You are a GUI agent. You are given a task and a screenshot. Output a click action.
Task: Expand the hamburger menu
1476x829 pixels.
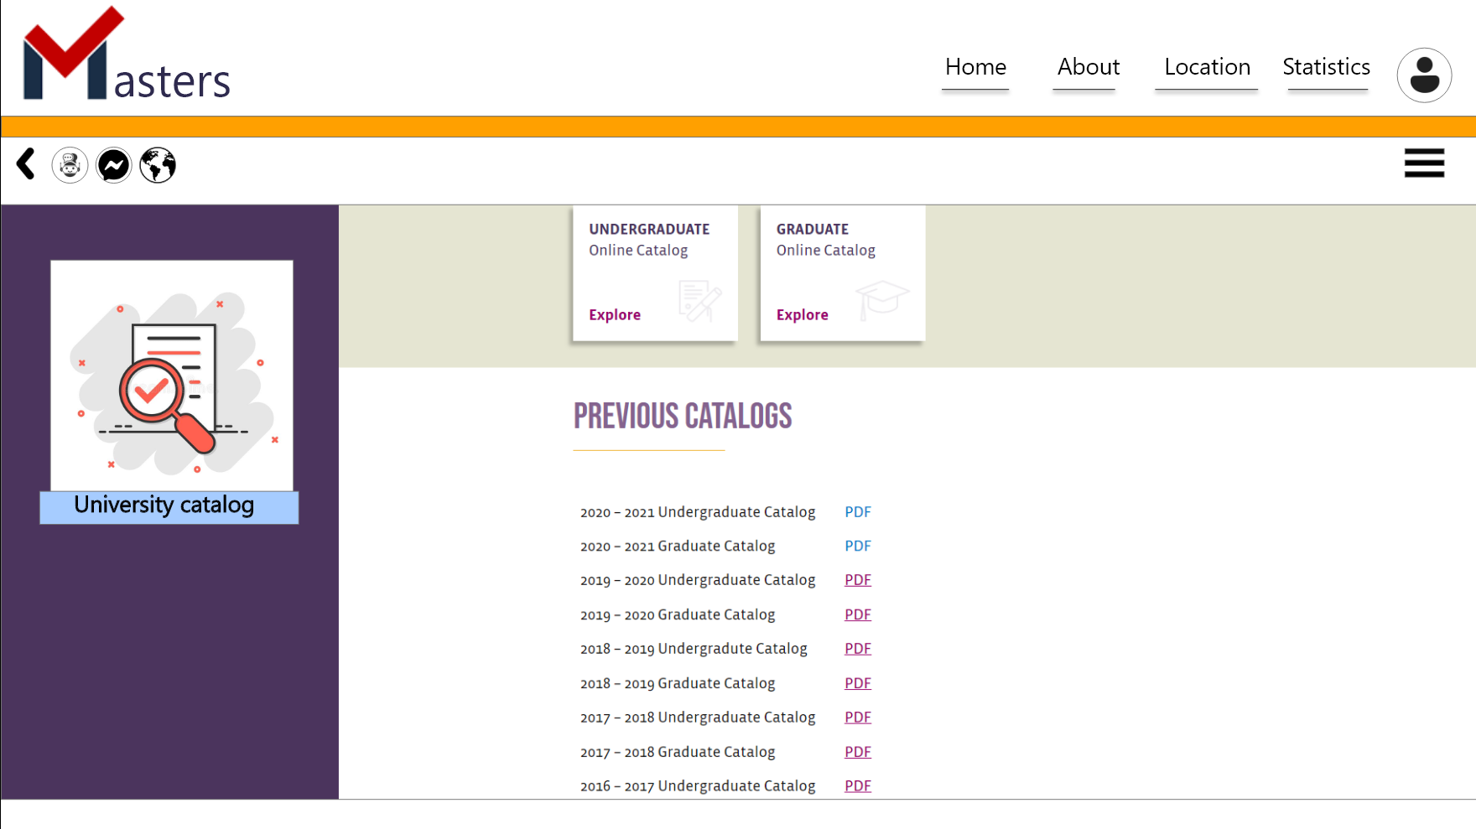click(x=1423, y=163)
